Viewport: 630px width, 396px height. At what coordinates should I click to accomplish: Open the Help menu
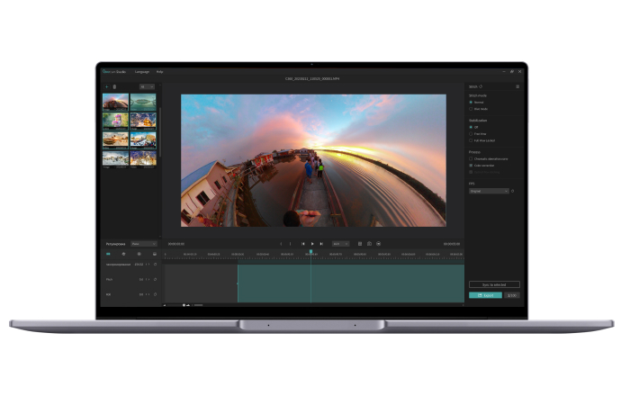click(159, 71)
